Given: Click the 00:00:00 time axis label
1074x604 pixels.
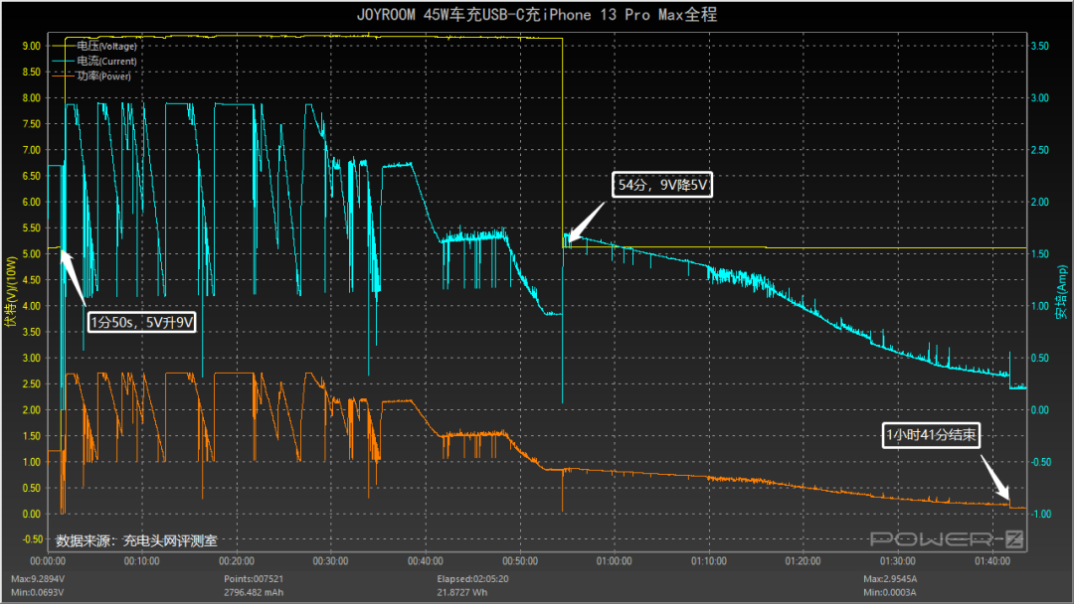Looking at the screenshot, I should 48,561.
